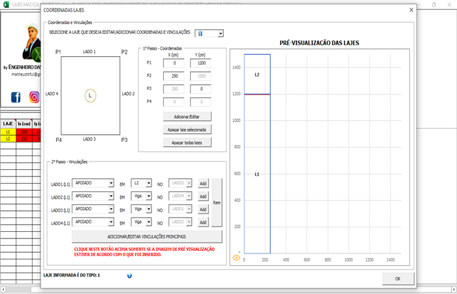
Task: Click the blue help icon
Action: point(129,275)
